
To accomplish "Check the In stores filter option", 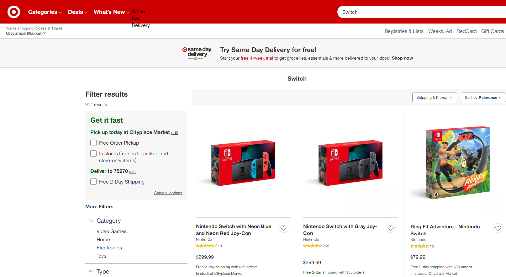I will click(93, 154).
